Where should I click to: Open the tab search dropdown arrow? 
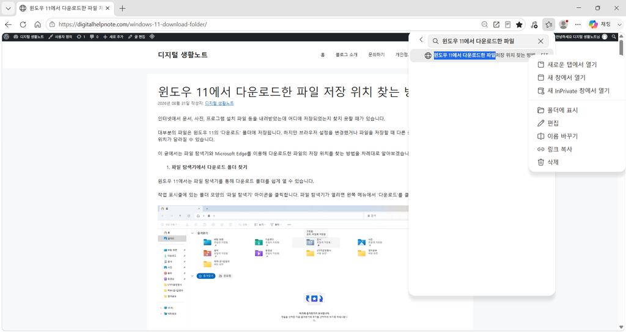pos(8,8)
